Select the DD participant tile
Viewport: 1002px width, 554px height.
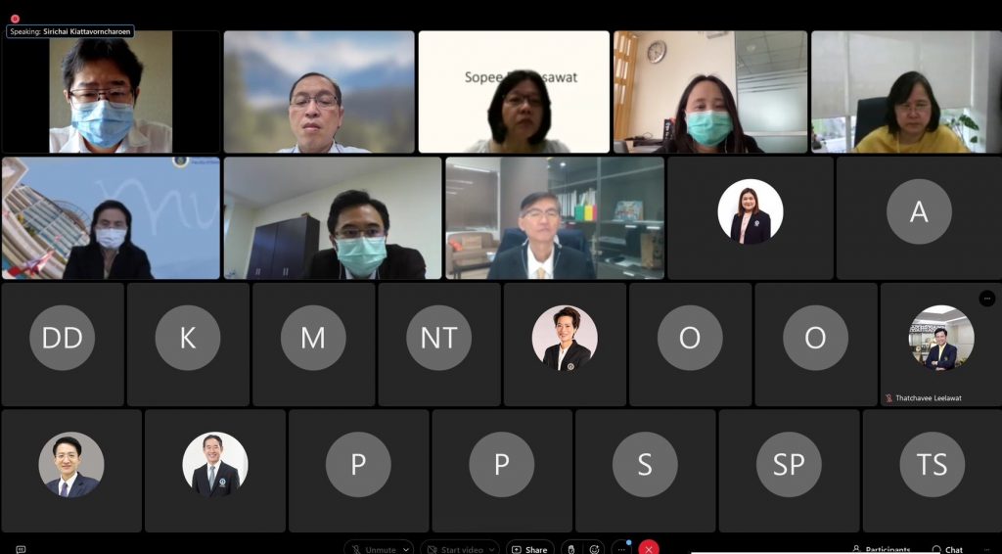coord(63,345)
